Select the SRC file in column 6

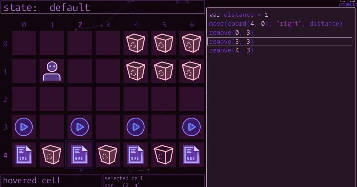tap(191, 155)
